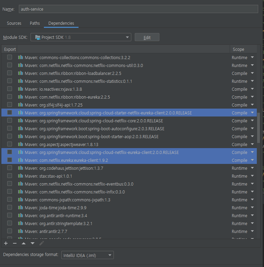264x267 pixels.
Task: Check Export box for com.netflix.eureka:eureka-client:1.9.2
Action: [x=10, y=160]
